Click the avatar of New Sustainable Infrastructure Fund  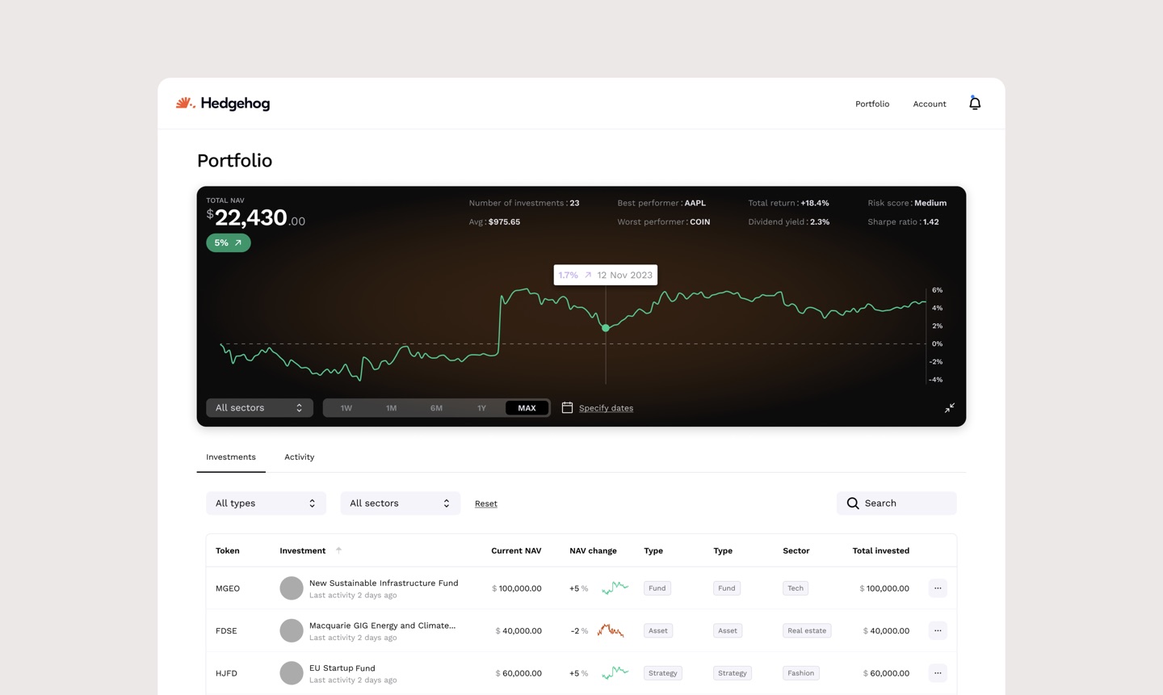point(292,588)
